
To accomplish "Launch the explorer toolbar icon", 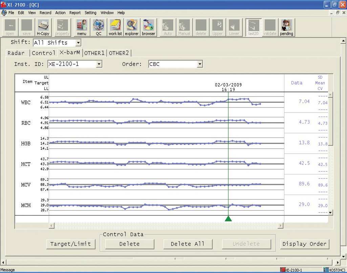I will (132, 27).
